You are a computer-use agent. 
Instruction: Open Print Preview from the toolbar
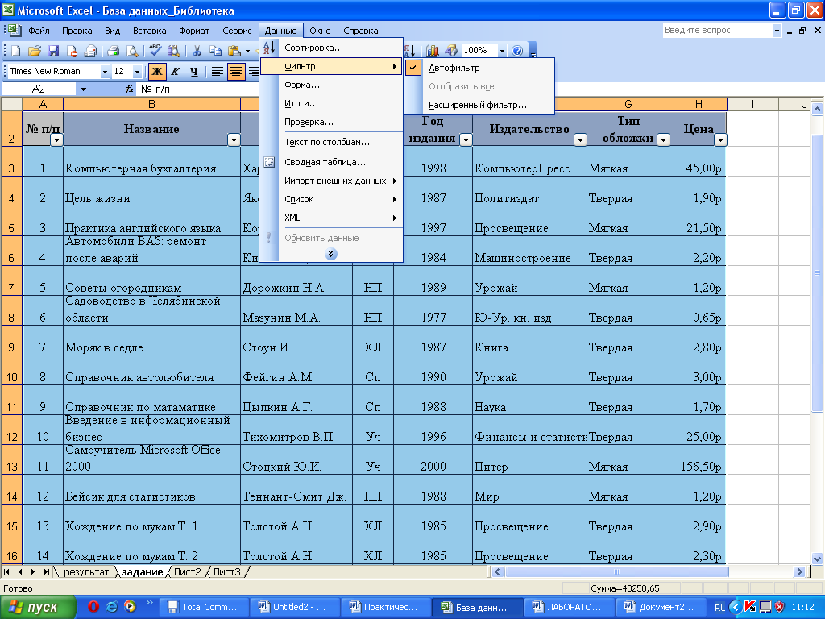pos(131,51)
